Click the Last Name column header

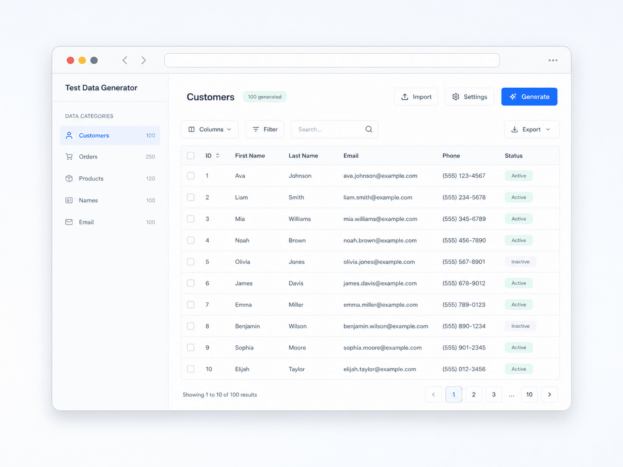pos(303,156)
